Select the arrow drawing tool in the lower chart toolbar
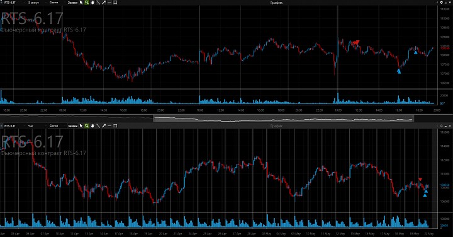Viewport: 453px width, 237px height. pyautogui.click(x=104, y=125)
